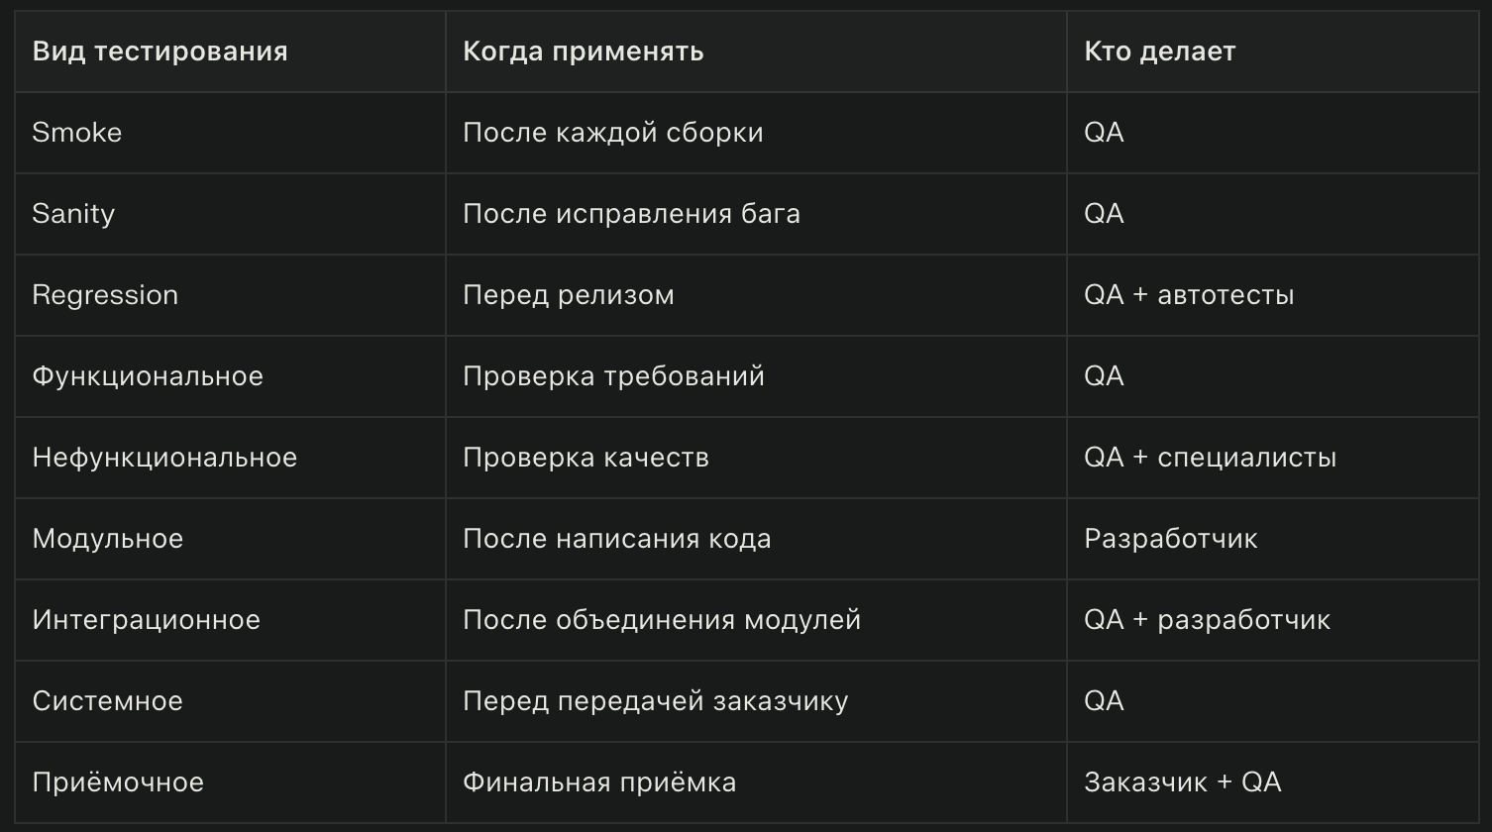This screenshot has height=832, width=1492.
Task: Select the Regression cell
Action: [230, 295]
